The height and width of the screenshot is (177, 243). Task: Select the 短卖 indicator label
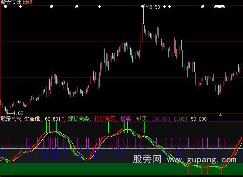coord(127,119)
